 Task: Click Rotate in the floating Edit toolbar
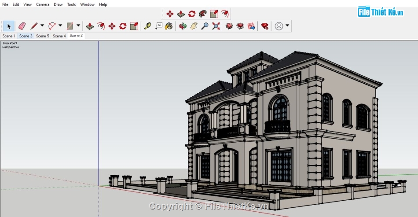[192, 14]
